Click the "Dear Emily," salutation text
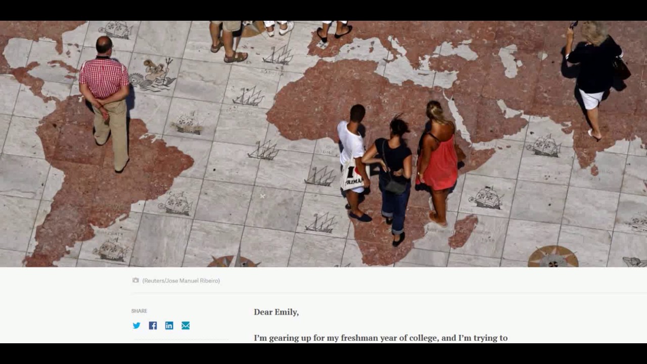The image size is (647, 364). (x=276, y=312)
